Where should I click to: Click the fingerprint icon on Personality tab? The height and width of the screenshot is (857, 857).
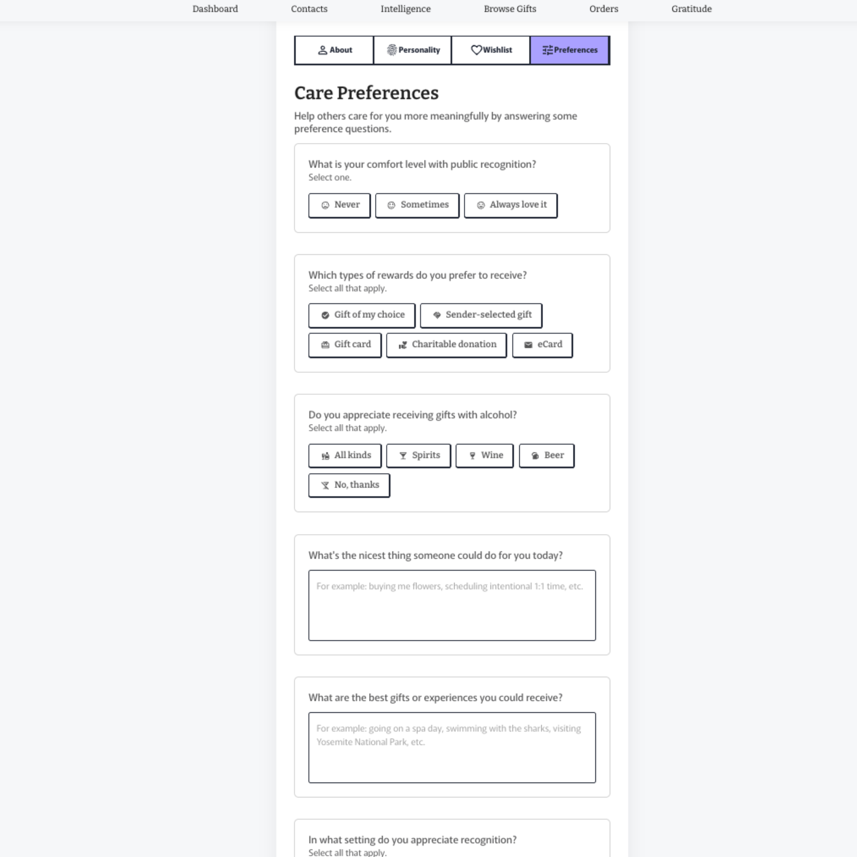coord(392,50)
